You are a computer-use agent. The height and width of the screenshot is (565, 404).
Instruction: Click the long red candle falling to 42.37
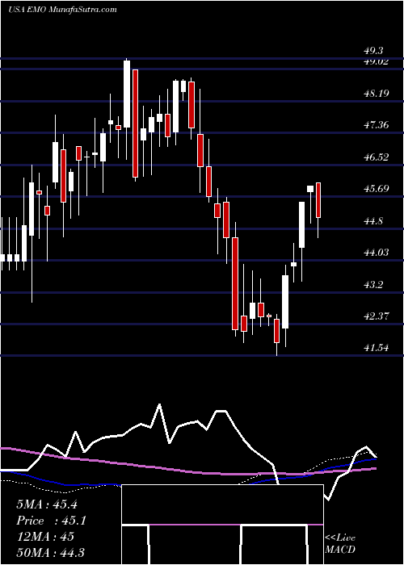pyautogui.click(x=235, y=283)
